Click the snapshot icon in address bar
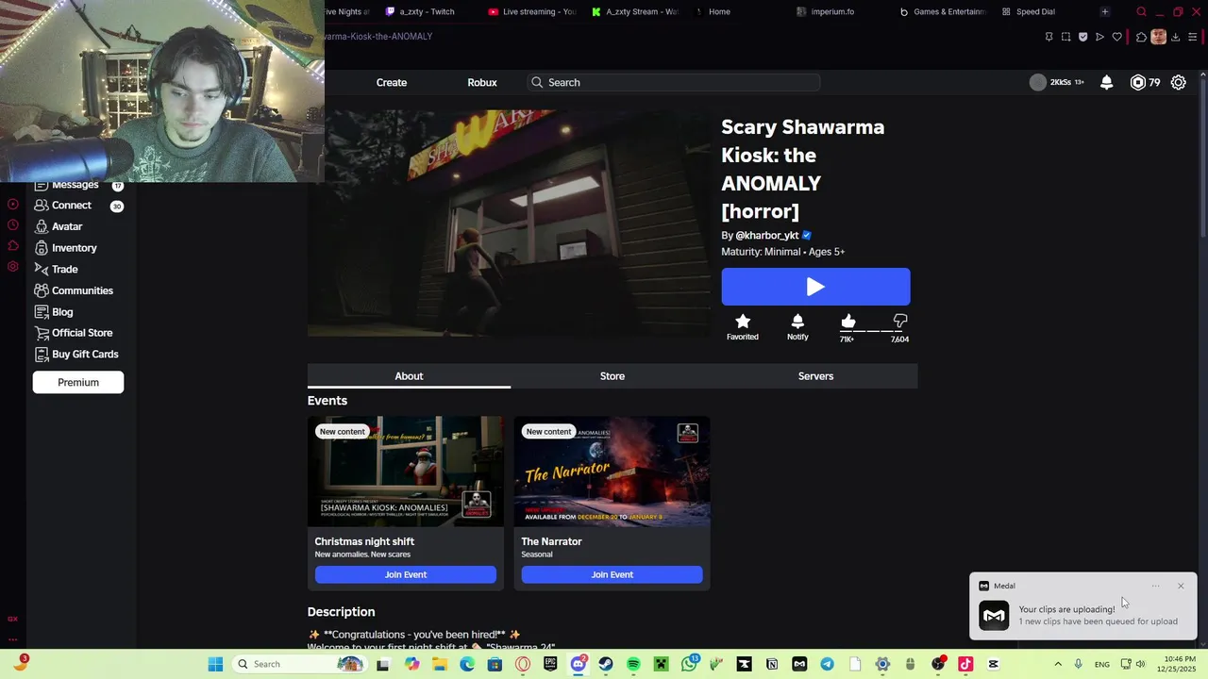This screenshot has width=1208, height=679. [x=1066, y=37]
